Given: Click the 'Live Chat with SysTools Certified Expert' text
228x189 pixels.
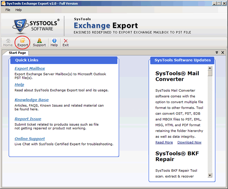Looking at the screenshot, I should 64,144.
